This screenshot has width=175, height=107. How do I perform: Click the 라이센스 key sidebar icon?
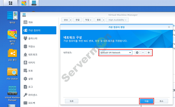[x=25, y=95]
